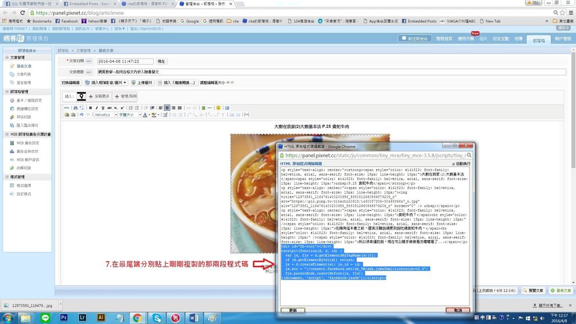
Task: Open the sidebar column settings item
Action: (27, 109)
